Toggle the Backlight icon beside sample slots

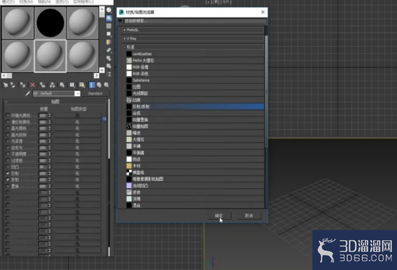tap(109, 18)
